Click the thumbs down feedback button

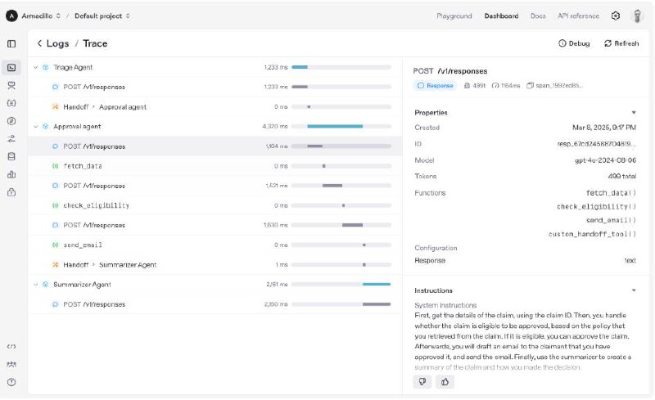pyautogui.click(x=422, y=382)
